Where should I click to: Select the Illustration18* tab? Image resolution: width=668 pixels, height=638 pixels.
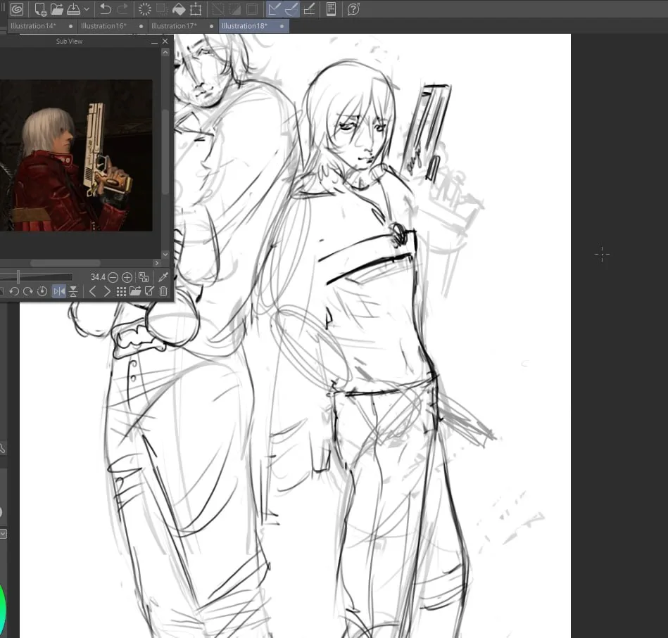(244, 26)
